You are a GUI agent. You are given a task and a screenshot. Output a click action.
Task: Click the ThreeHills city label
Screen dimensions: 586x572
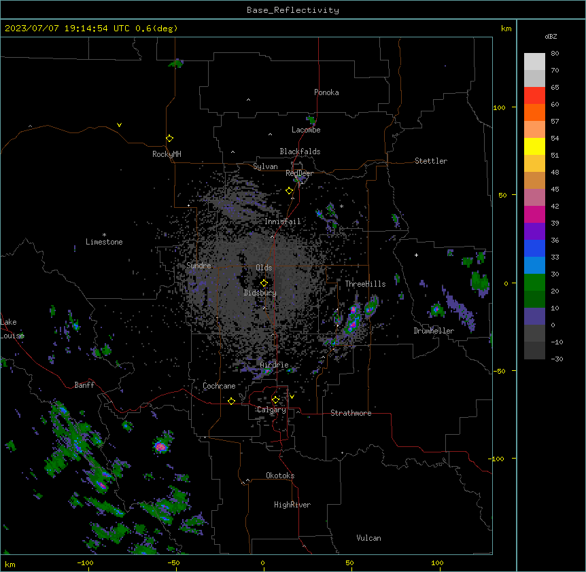pyautogui.click(x=365, y=284)
